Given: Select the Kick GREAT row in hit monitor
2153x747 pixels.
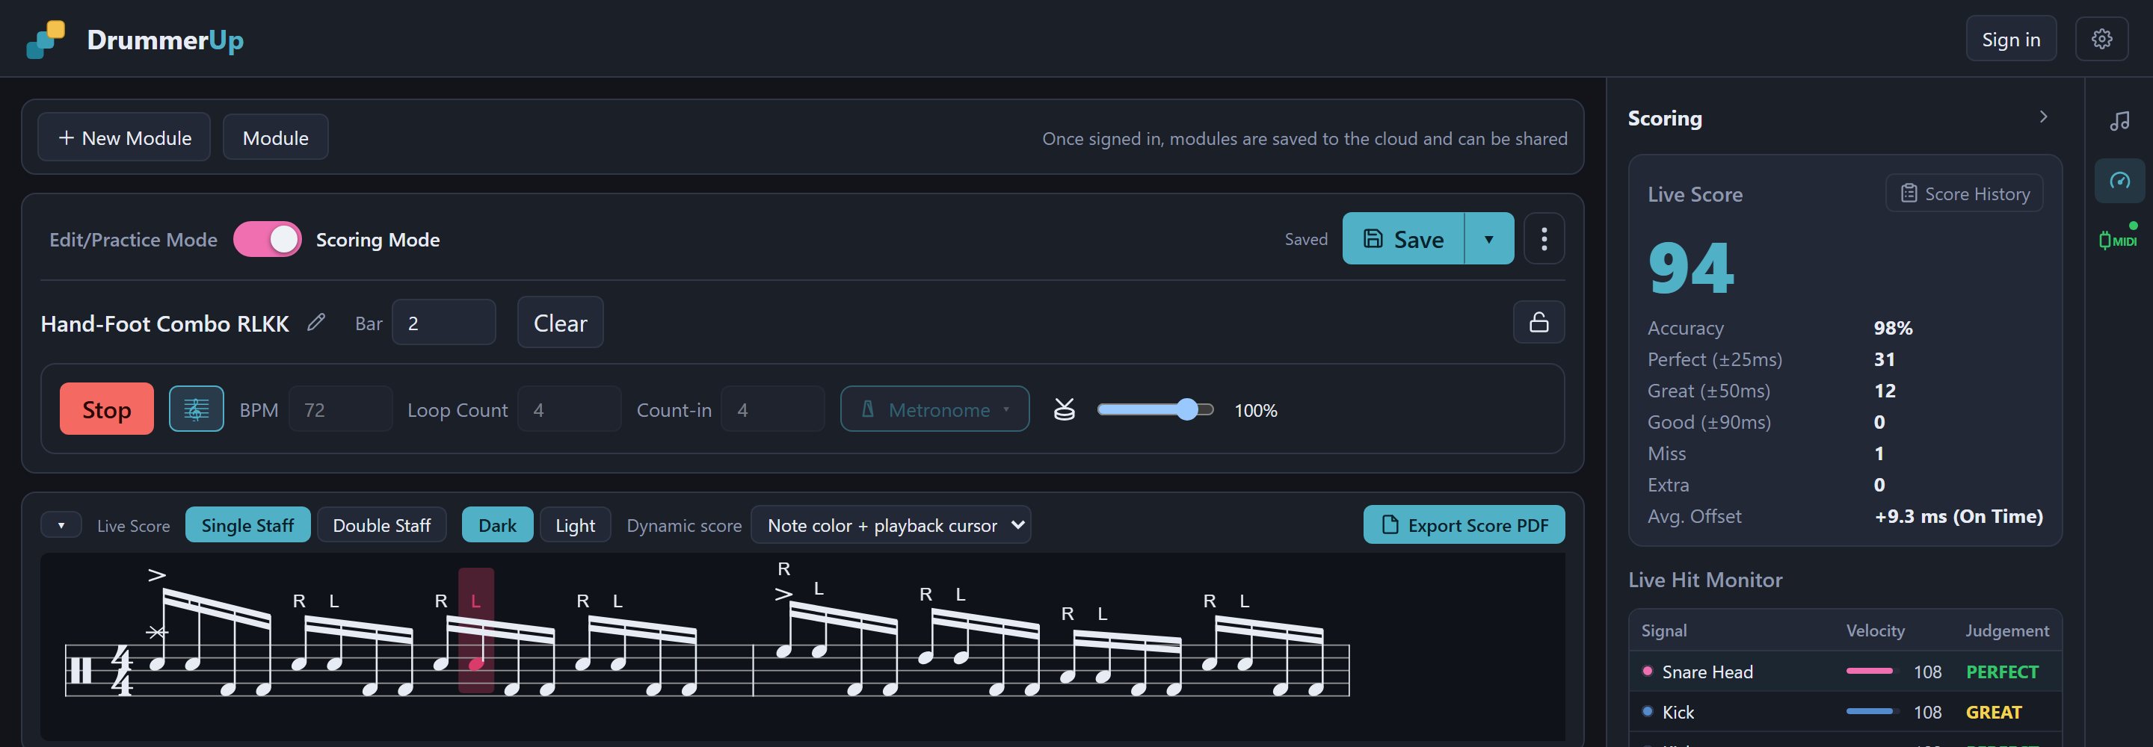Looking at the screenshot, I should [x=1844, y=711].
